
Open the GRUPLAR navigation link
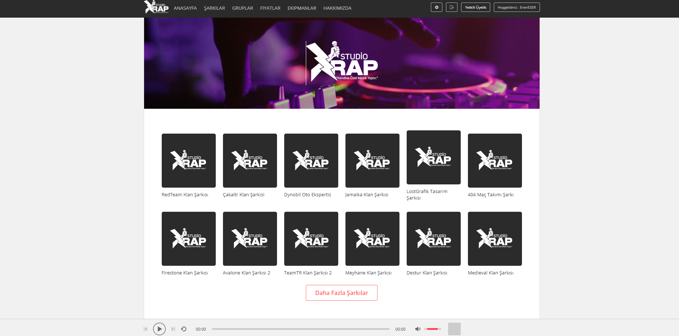[x=242, y=8]
